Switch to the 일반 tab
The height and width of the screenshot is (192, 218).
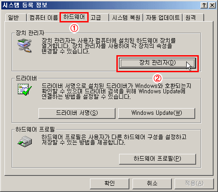pos(16,17)
